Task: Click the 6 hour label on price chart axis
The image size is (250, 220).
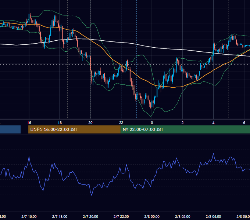Action: (244, 123)
